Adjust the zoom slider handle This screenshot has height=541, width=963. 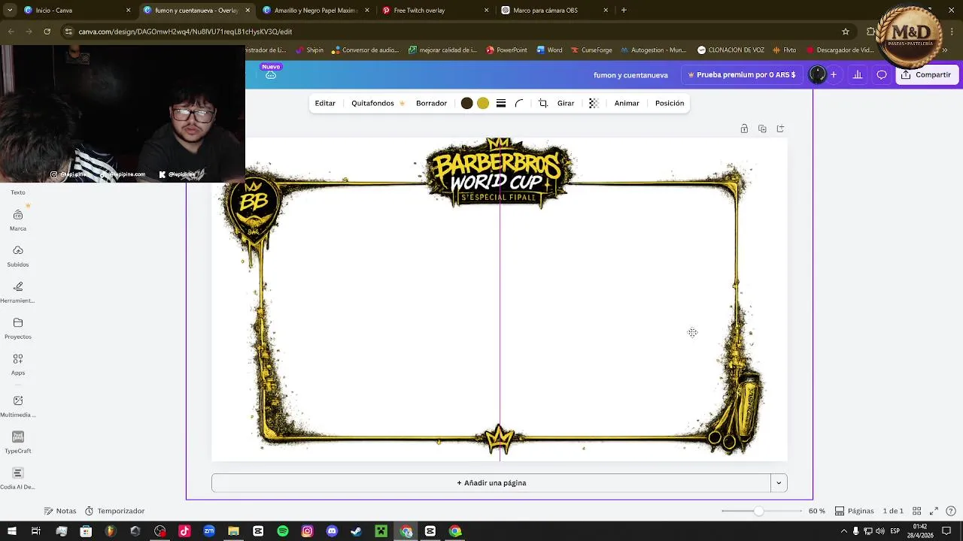coord(758,511)
